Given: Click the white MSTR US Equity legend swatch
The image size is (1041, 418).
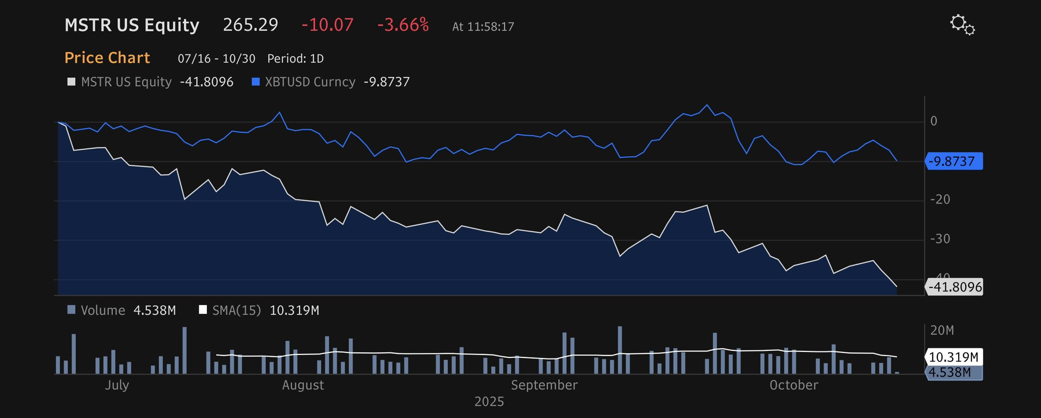Looking at the screenshot, I should [x=71, y=82].
